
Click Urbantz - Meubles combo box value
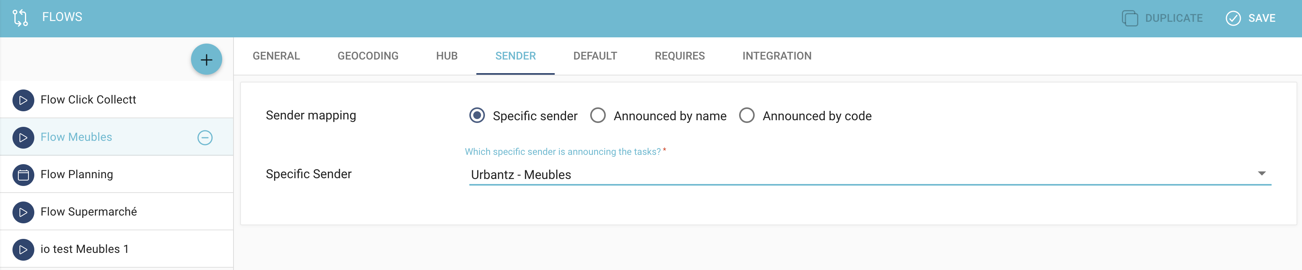pos(869,175)
